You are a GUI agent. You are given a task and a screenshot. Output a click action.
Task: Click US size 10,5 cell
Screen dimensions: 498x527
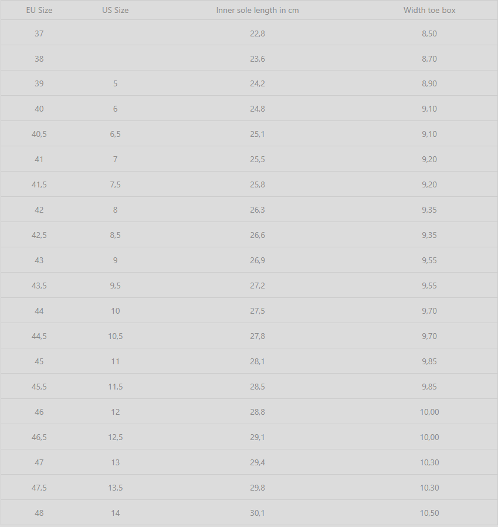pos(116,336)
